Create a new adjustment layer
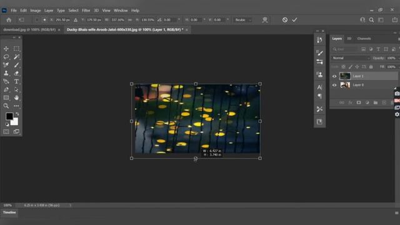This screenshot has height=225, width=400. (x=367, y=102)
